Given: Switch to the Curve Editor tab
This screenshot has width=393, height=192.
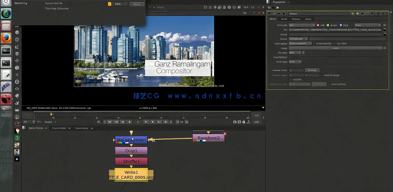Looking at the screenshot, I should pos(59,128).
